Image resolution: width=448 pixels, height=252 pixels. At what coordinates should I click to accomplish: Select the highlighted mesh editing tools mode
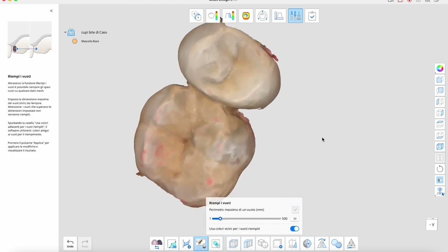click(x=295, y=16)
